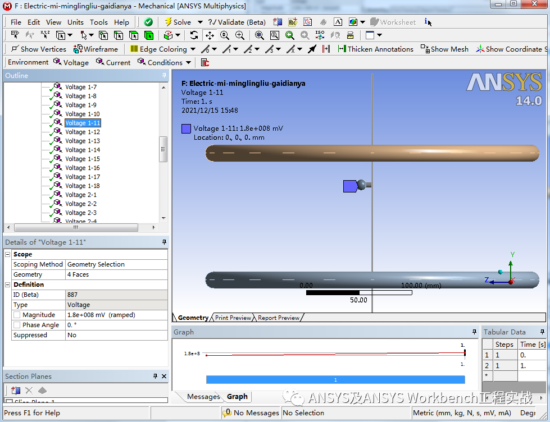Open the File menu

(x=16, y=22)
